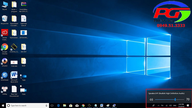Viewport: 192px width, 108px height.
Task: Open the Windows Start menu
Action: tap(3, 106)
